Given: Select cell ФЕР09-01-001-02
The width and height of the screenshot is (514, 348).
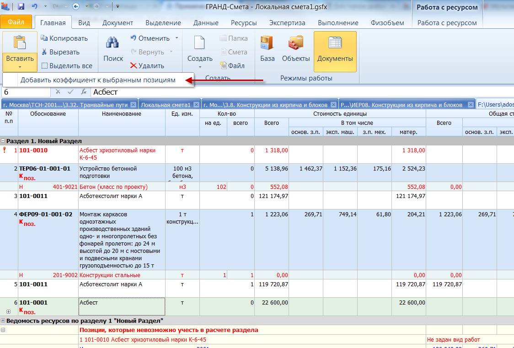Looking at the screenshot, I should 48,240.
